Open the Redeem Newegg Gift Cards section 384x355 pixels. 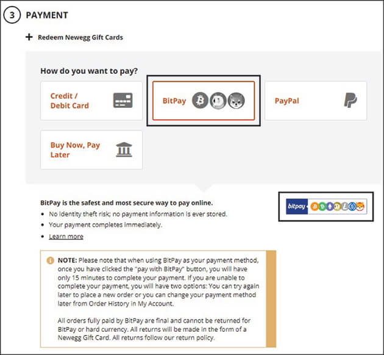pos(80,37)
